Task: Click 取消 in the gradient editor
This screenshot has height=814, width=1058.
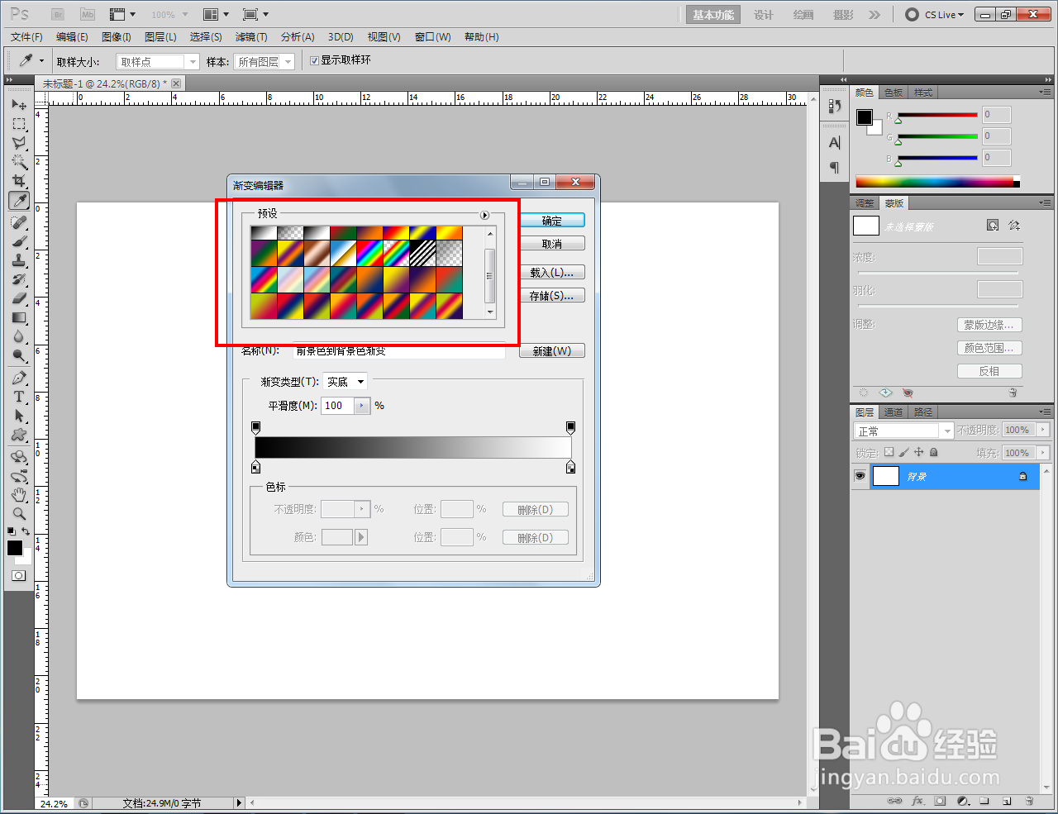Action: pyautogui.click(x=552, y=244)
